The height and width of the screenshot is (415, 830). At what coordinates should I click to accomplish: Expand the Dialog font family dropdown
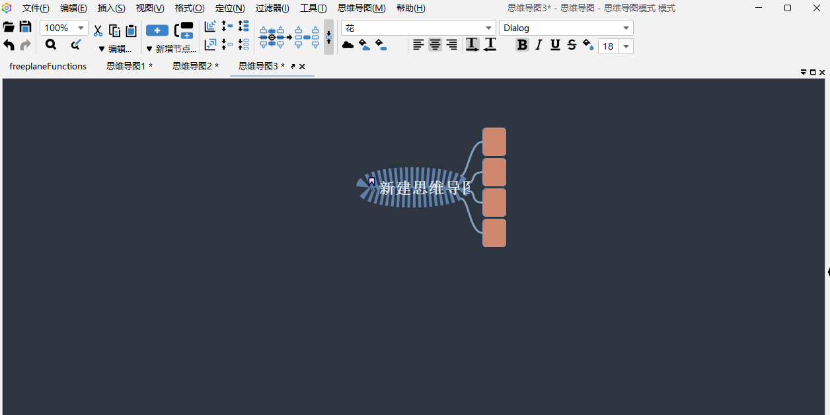tap(626, 28)
